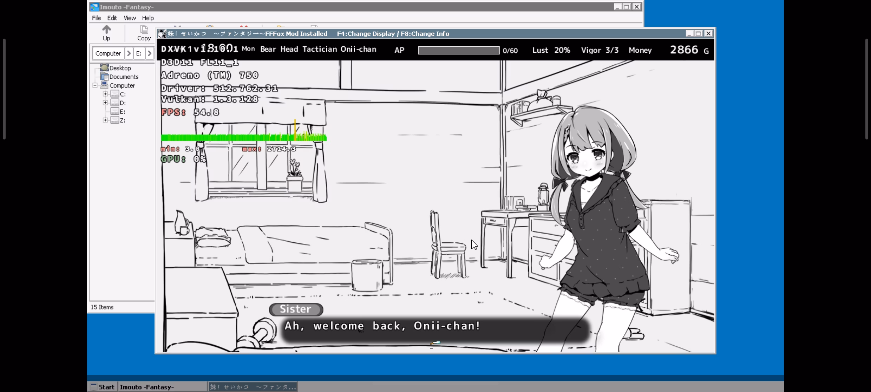The image size is (871, 392).
Task: Open chevron dropdown after Computer breadcrumb
Action: [x=129, y=53]
